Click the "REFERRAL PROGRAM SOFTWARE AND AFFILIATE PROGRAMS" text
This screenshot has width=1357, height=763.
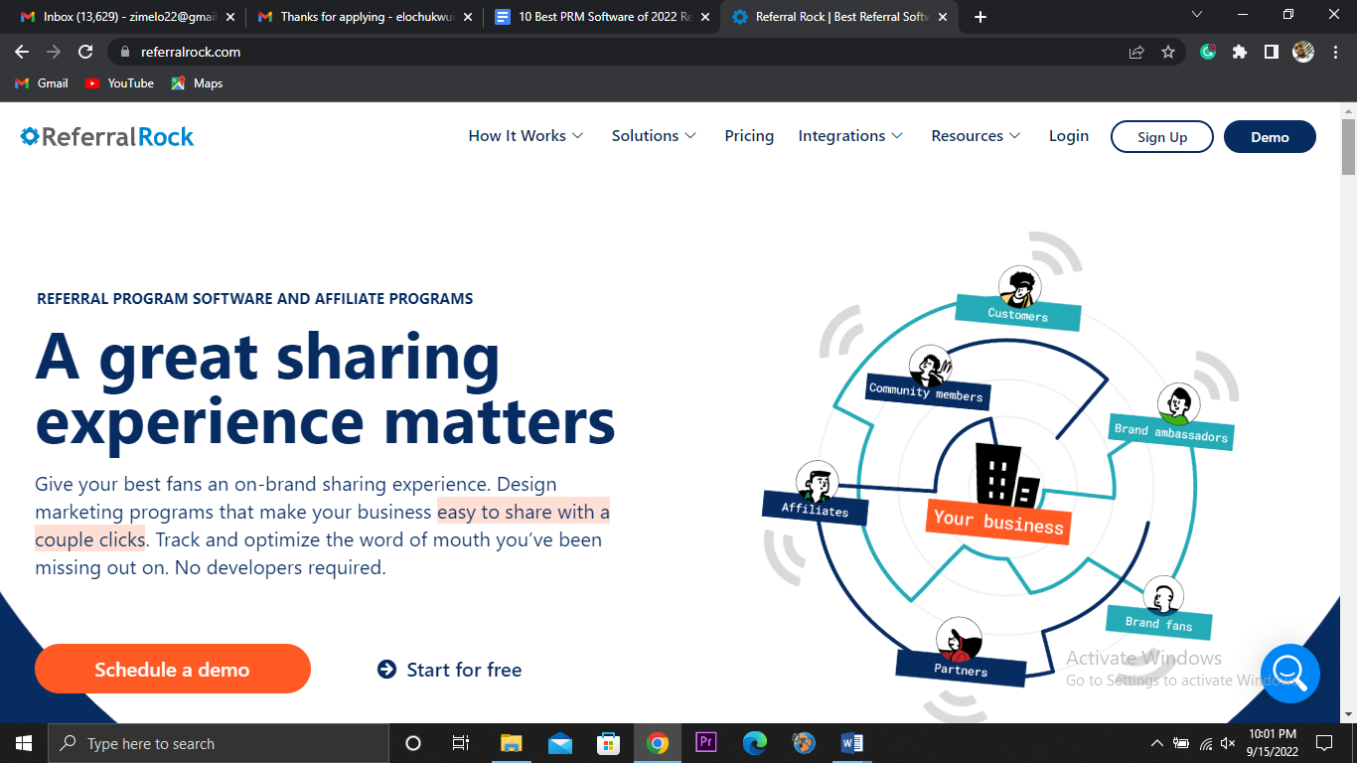click(x=254, y=298)
